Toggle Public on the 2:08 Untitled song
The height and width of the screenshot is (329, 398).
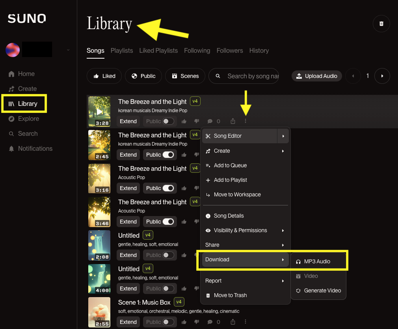(168, 255)
